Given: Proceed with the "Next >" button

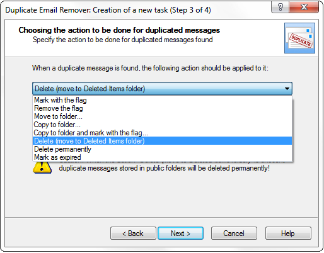Looking at the screenshot, I should pos(180,233).
